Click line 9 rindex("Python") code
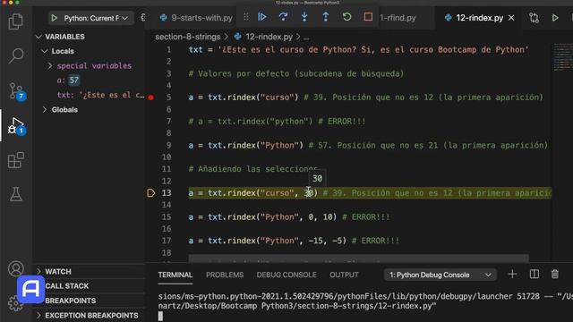The width and height of the screenshot is (573, 322). point(246,145)
